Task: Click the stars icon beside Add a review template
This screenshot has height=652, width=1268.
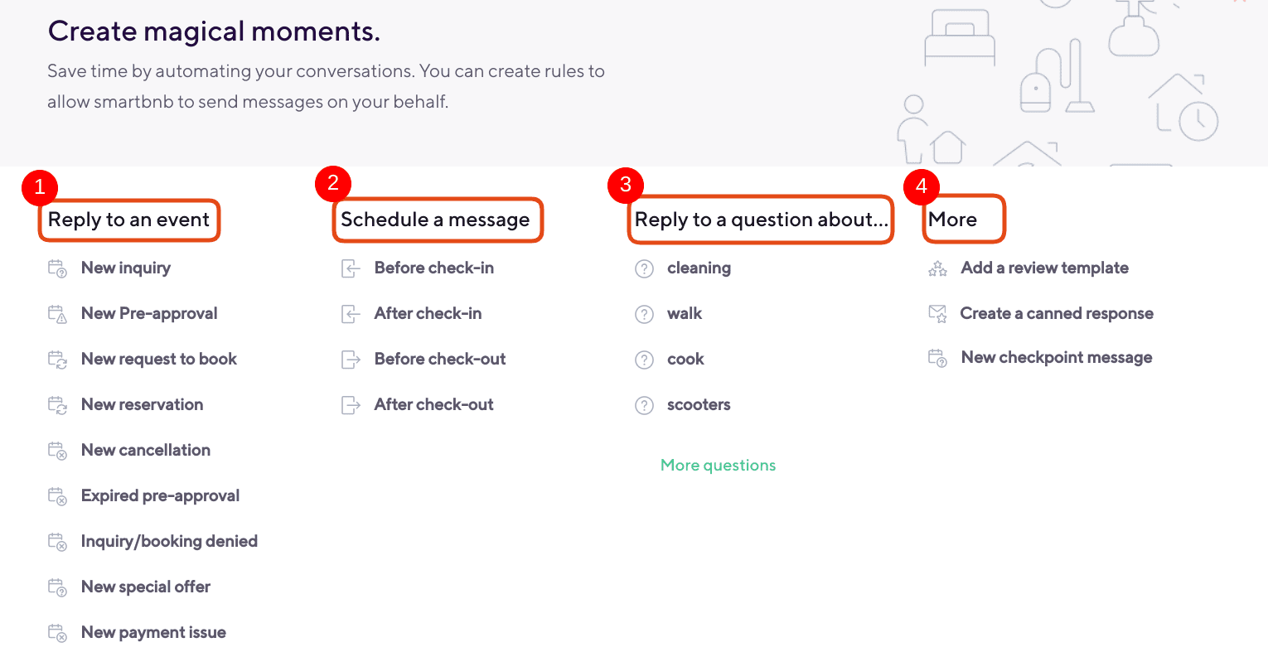Action: pos(937,268)
